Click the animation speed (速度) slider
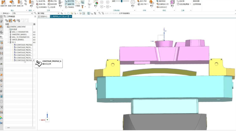 122,1
